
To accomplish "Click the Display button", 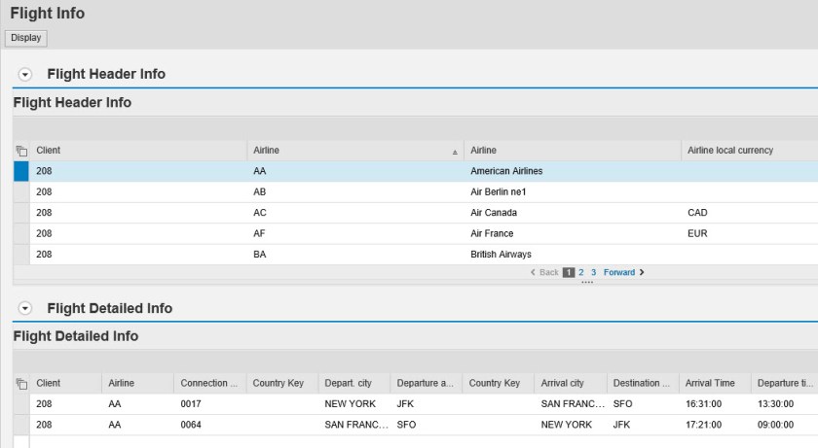I will [25, 38].
